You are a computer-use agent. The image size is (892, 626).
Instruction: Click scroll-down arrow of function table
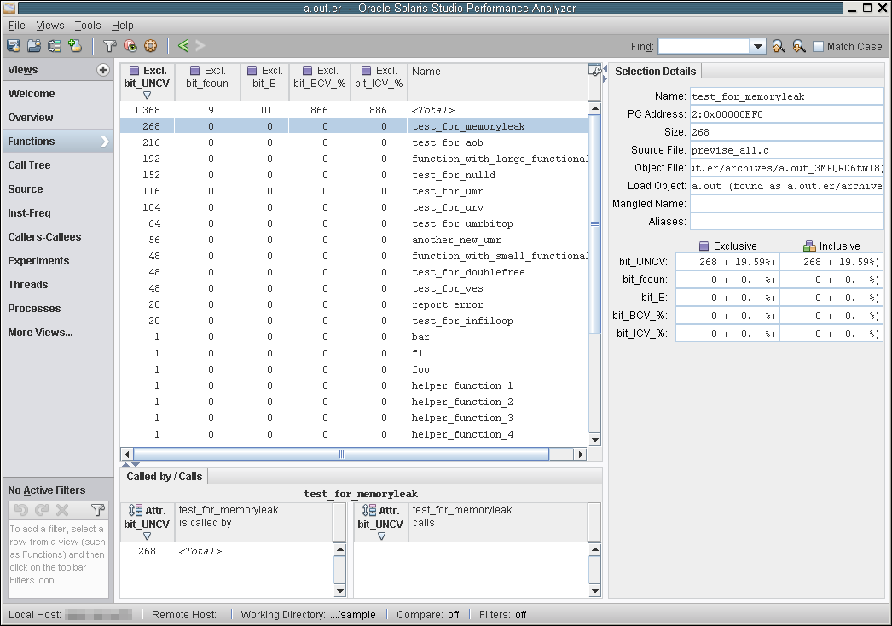click(594, 439)
